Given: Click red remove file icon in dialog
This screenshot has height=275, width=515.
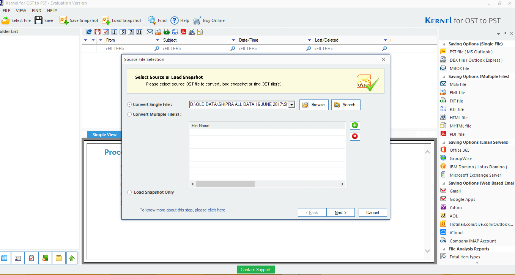Looking at the screenshot, I should [x=355, y=136].
